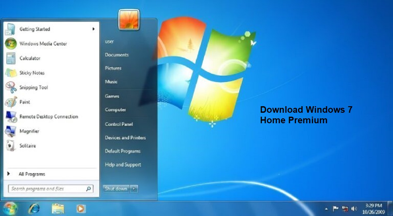Launch Windows Media Center
Viewport: 393px width, 216px height.
coord(43,43)
